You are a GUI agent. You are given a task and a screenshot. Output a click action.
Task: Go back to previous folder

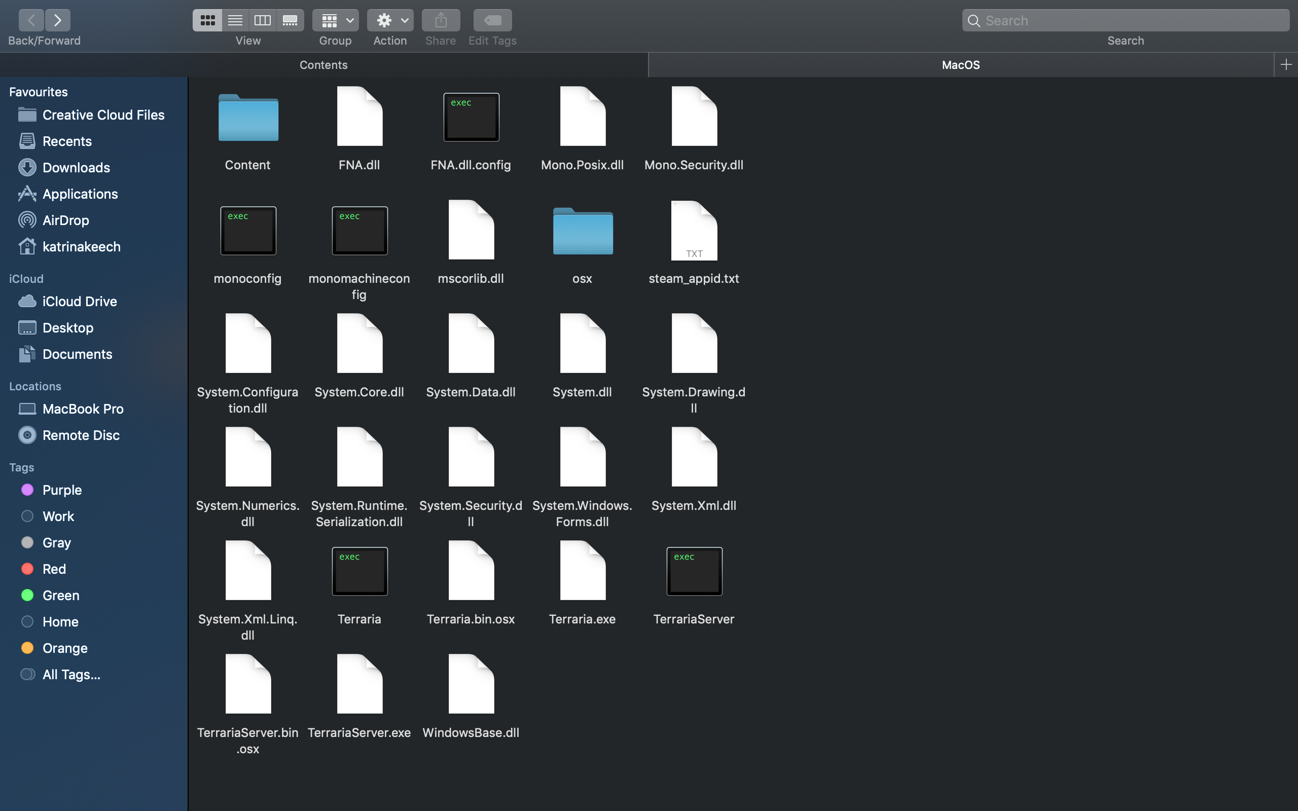[31, 20]
